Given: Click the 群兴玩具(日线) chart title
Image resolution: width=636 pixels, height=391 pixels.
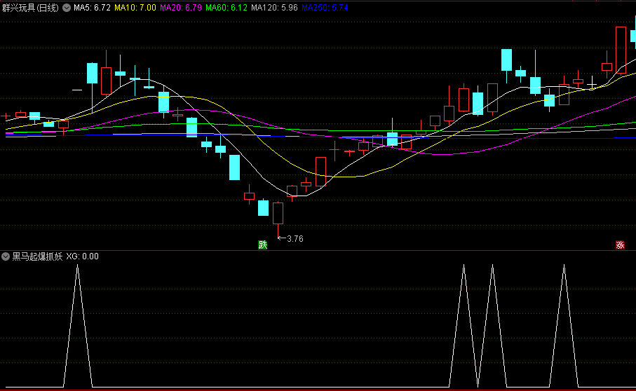Looking at the screenshot, I should tap(31, 8).
